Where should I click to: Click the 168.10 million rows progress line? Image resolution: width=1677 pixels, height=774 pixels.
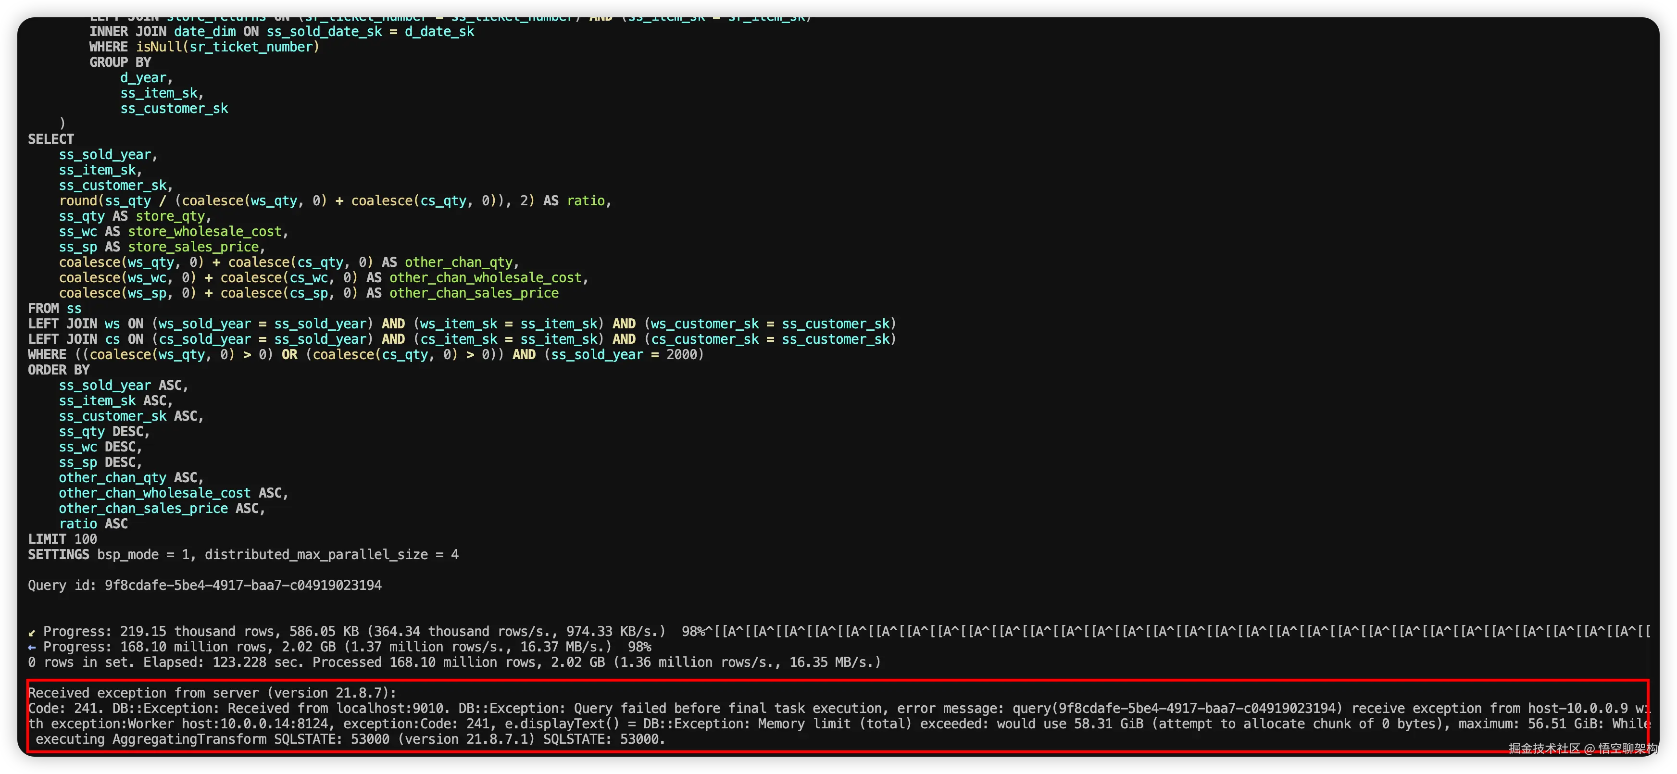[x=338, y=647]
